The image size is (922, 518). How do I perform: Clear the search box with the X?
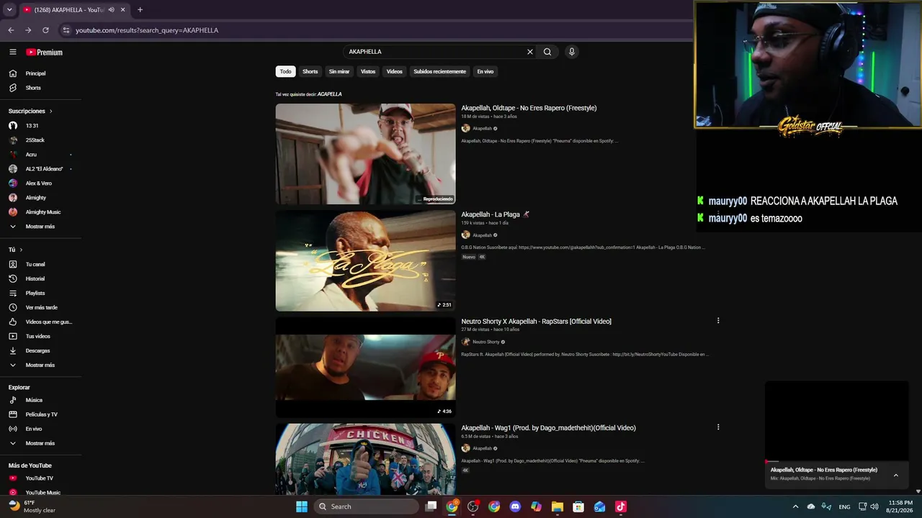(x=530, y=52)
